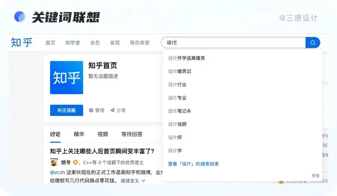Choose the 设计专业 suggestion
337x196 pixels.
[177, 98]
